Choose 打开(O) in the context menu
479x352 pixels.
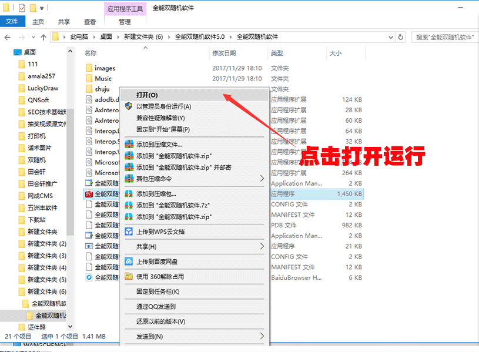147,95
